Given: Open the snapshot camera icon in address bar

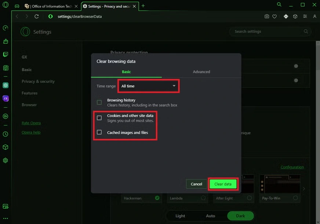Looking at the screenshot, I should pos(267,16).
